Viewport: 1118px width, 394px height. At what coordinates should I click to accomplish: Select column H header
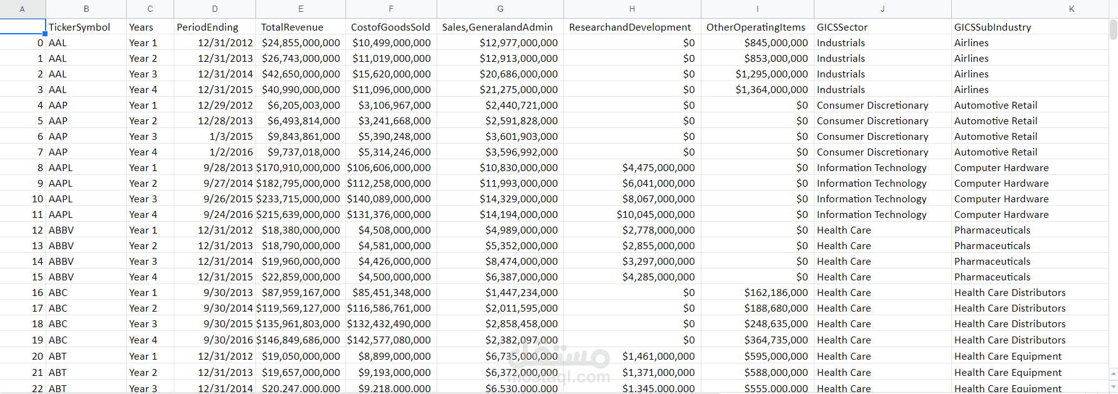click(x=632, y=9)
